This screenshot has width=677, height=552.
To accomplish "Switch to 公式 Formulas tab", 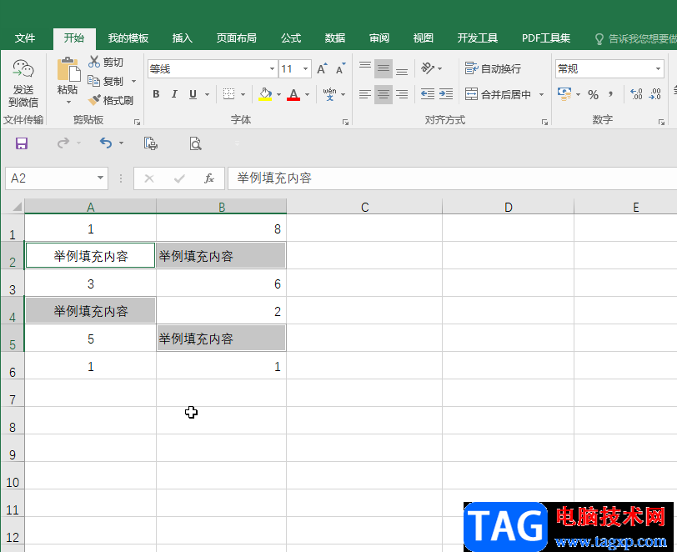I will pos(291,38).
